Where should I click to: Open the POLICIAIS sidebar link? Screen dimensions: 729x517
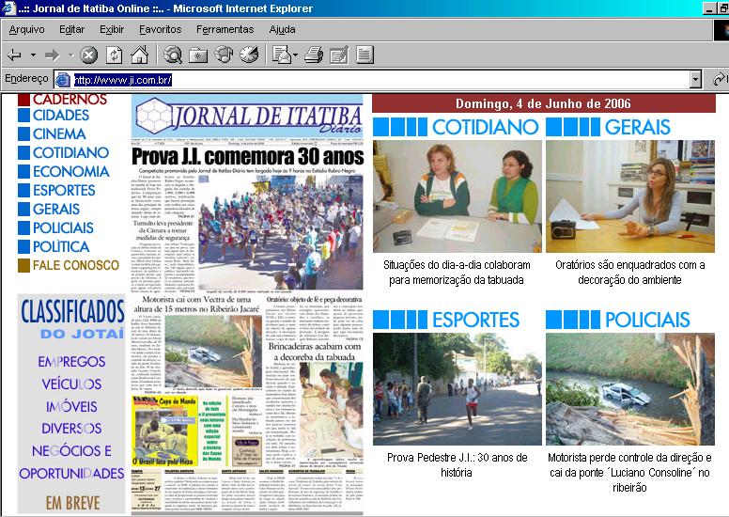[63, 227]
